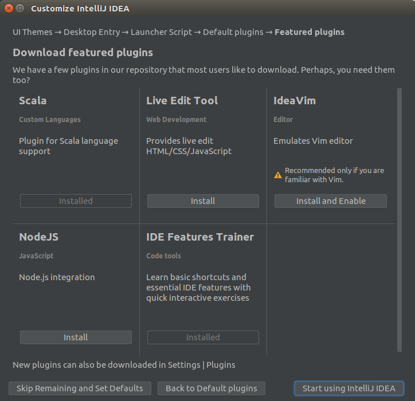The width and height of the screenshot is (415, 401).
Task: Click Installed button under IDE Features Trainer
Action: [x=203, y=337]
